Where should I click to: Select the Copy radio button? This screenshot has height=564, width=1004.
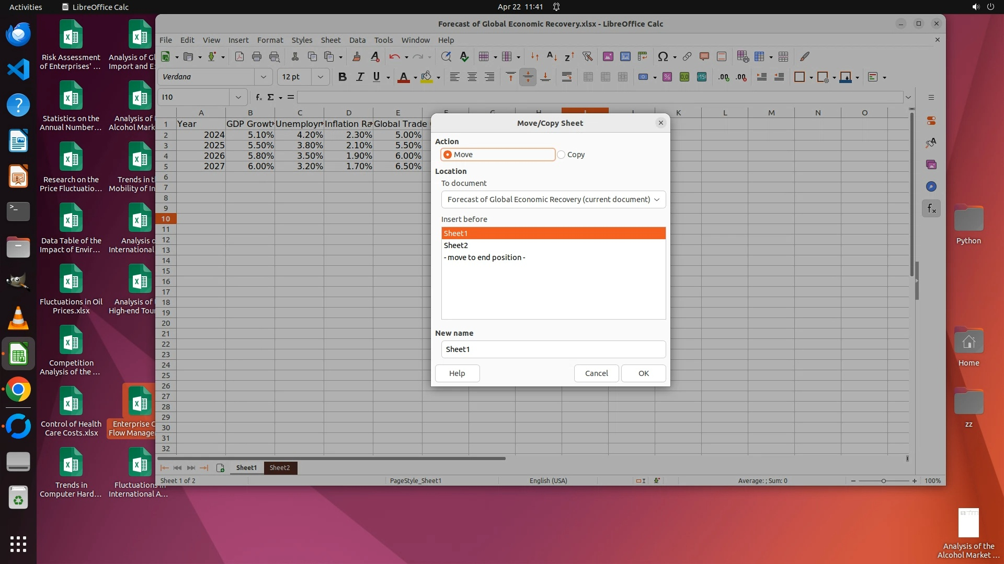(561, 155)
